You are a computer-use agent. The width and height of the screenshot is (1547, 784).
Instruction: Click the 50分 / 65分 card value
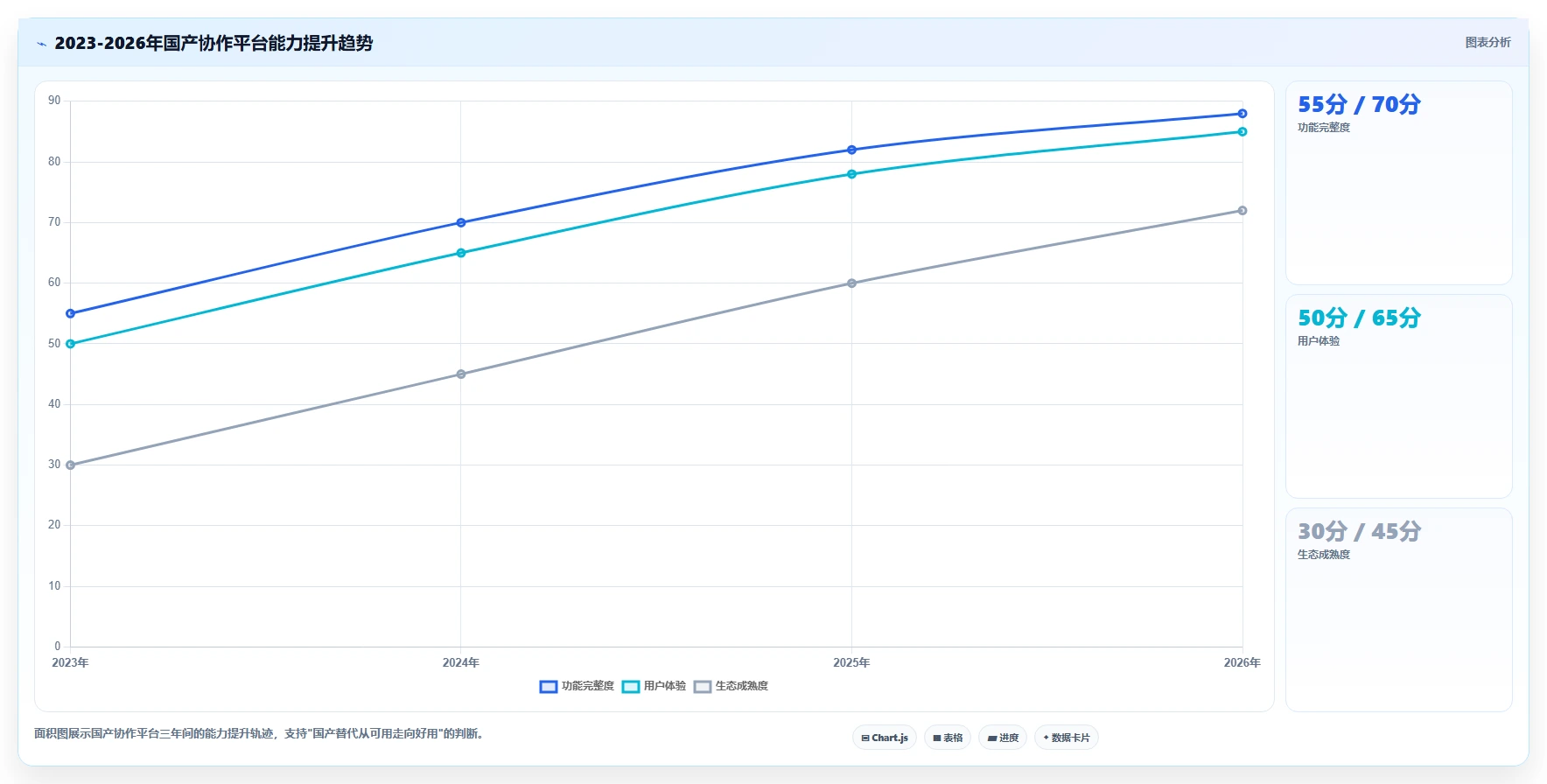coord(1359,318)
